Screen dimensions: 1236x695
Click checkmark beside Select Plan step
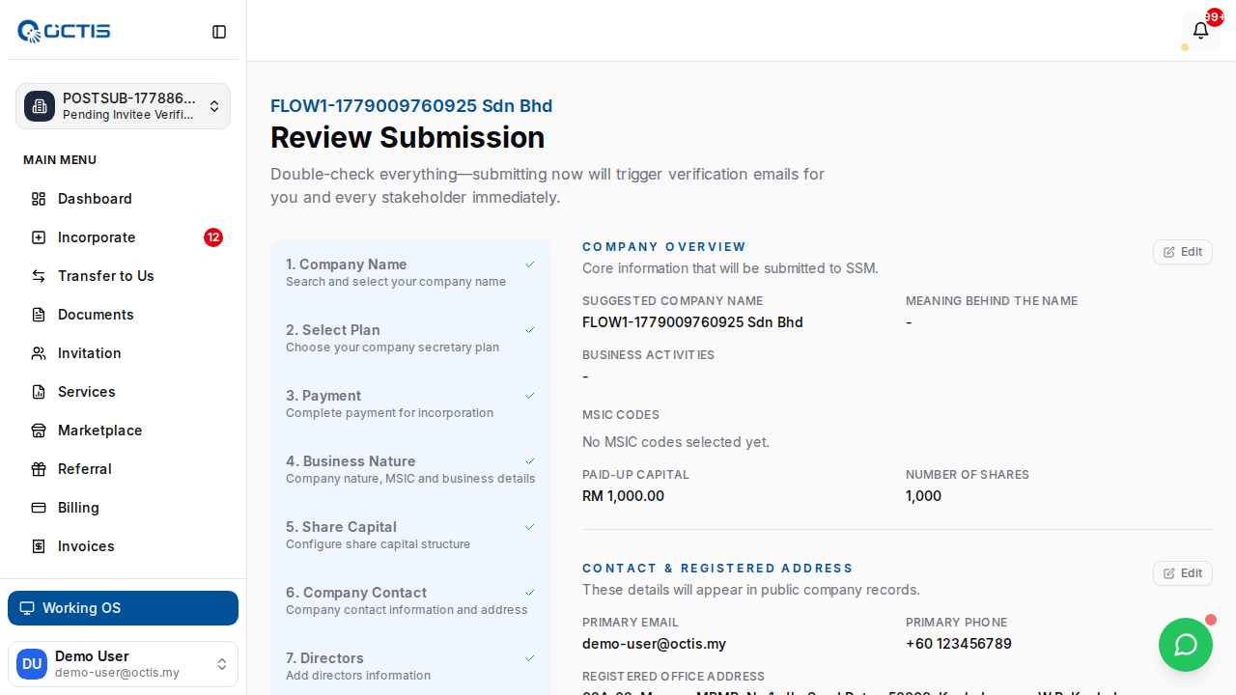pyautogui.click(x=530, y=330)
